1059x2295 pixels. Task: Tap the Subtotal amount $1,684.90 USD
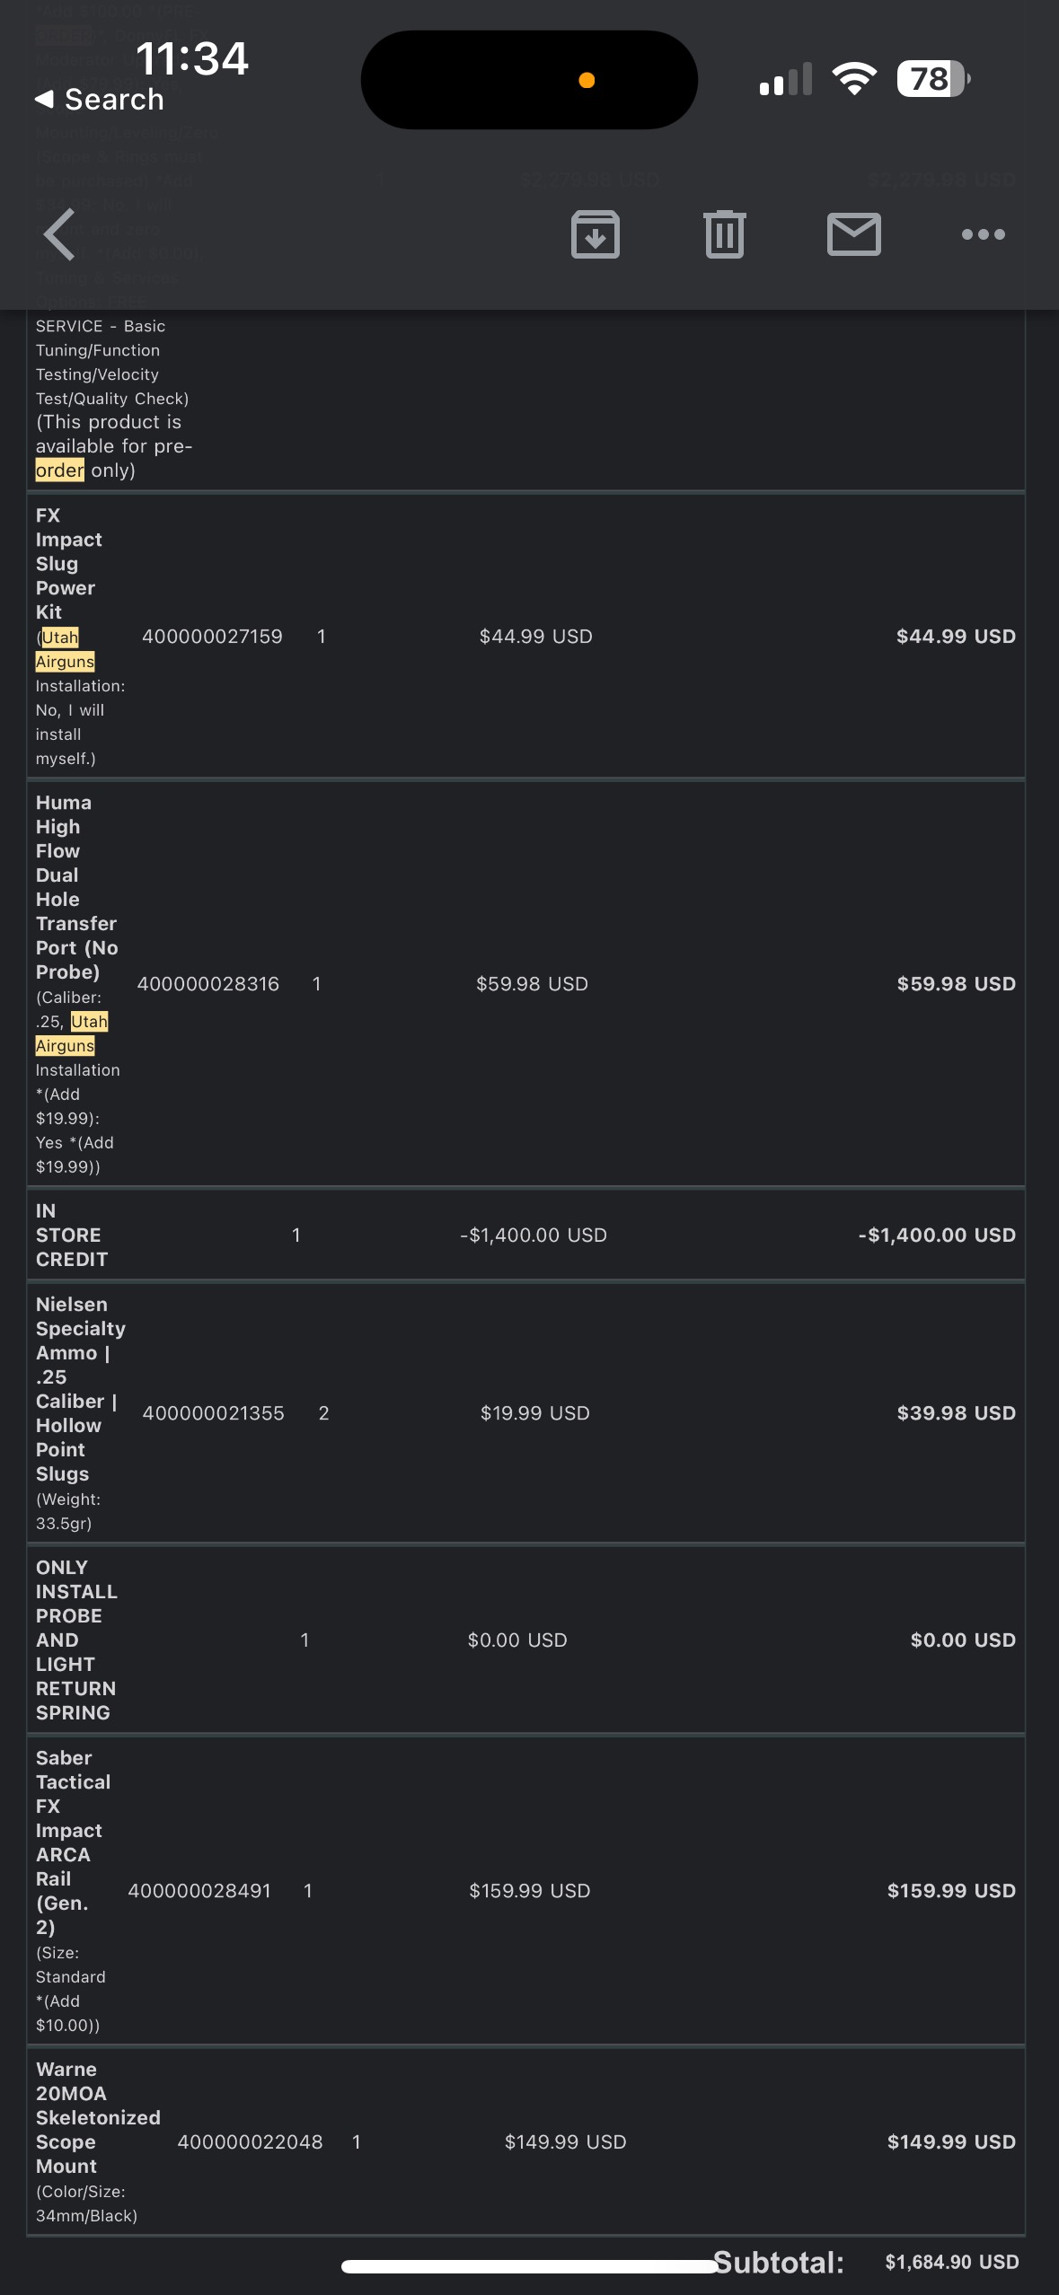(951, 2262)
